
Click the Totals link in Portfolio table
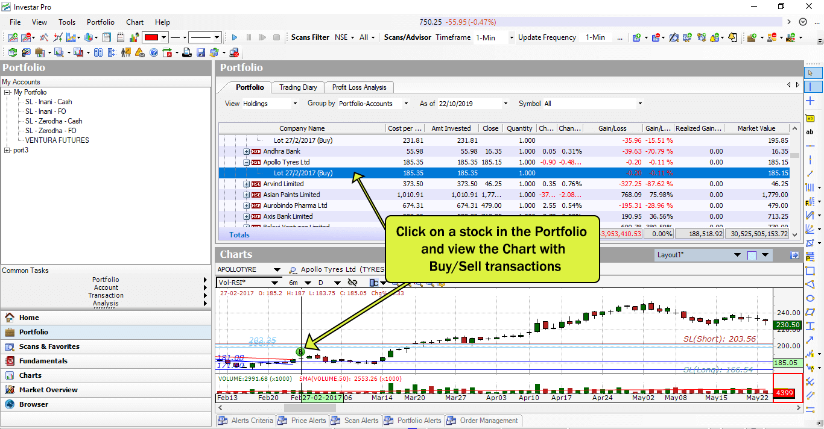[239, 234]
